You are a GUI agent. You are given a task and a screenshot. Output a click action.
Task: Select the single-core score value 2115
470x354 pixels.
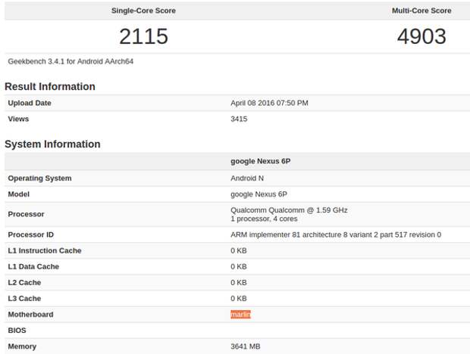143,36
